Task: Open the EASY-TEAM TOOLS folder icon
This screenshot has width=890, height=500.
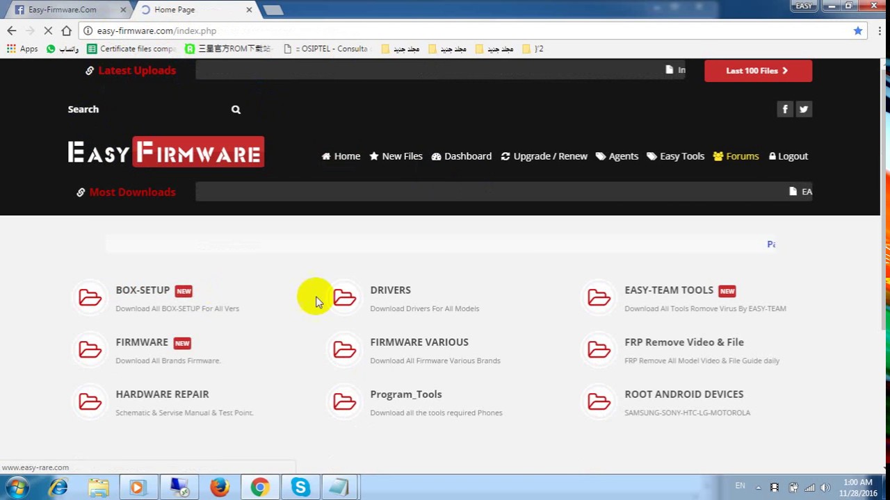Action: pos(599,298)
